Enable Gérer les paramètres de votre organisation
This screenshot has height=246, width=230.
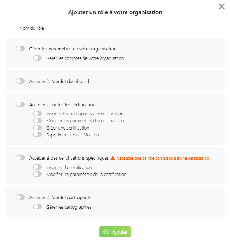(20, 49)
